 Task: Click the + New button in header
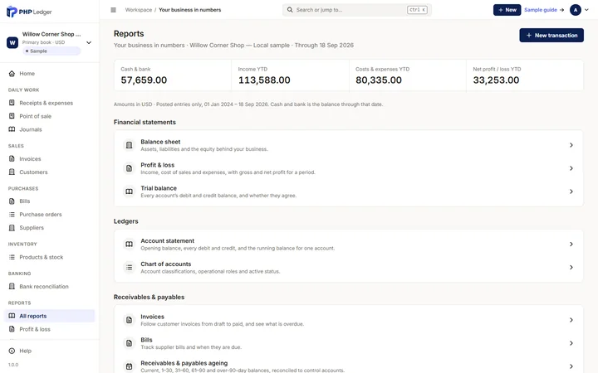click(x=507, y=10)
